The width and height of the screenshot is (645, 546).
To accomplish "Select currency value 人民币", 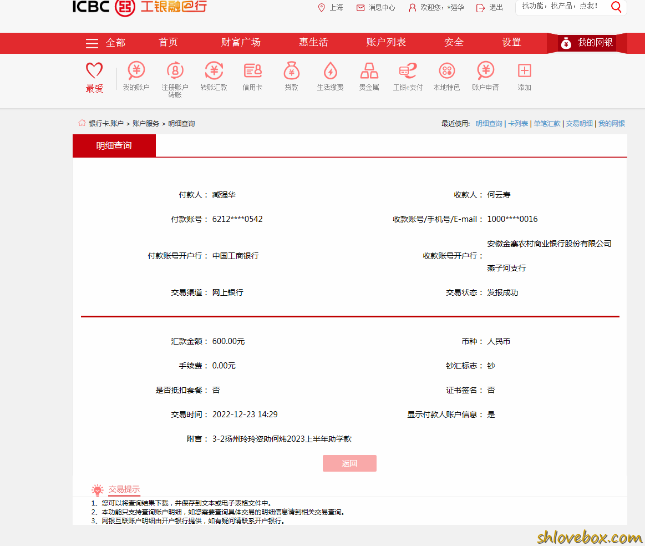I will pos(499,341).
